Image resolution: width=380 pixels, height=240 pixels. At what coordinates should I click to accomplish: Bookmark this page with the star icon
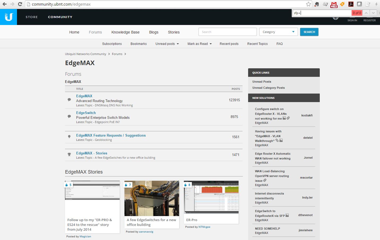[308, 4]
